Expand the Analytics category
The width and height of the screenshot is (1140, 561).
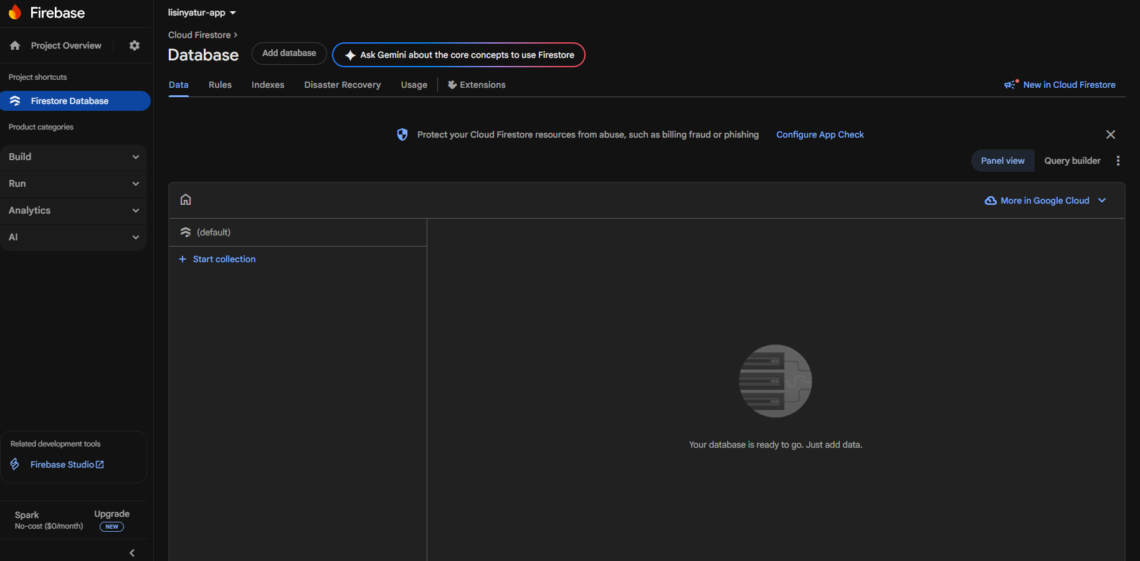click(x=74, y=210)
